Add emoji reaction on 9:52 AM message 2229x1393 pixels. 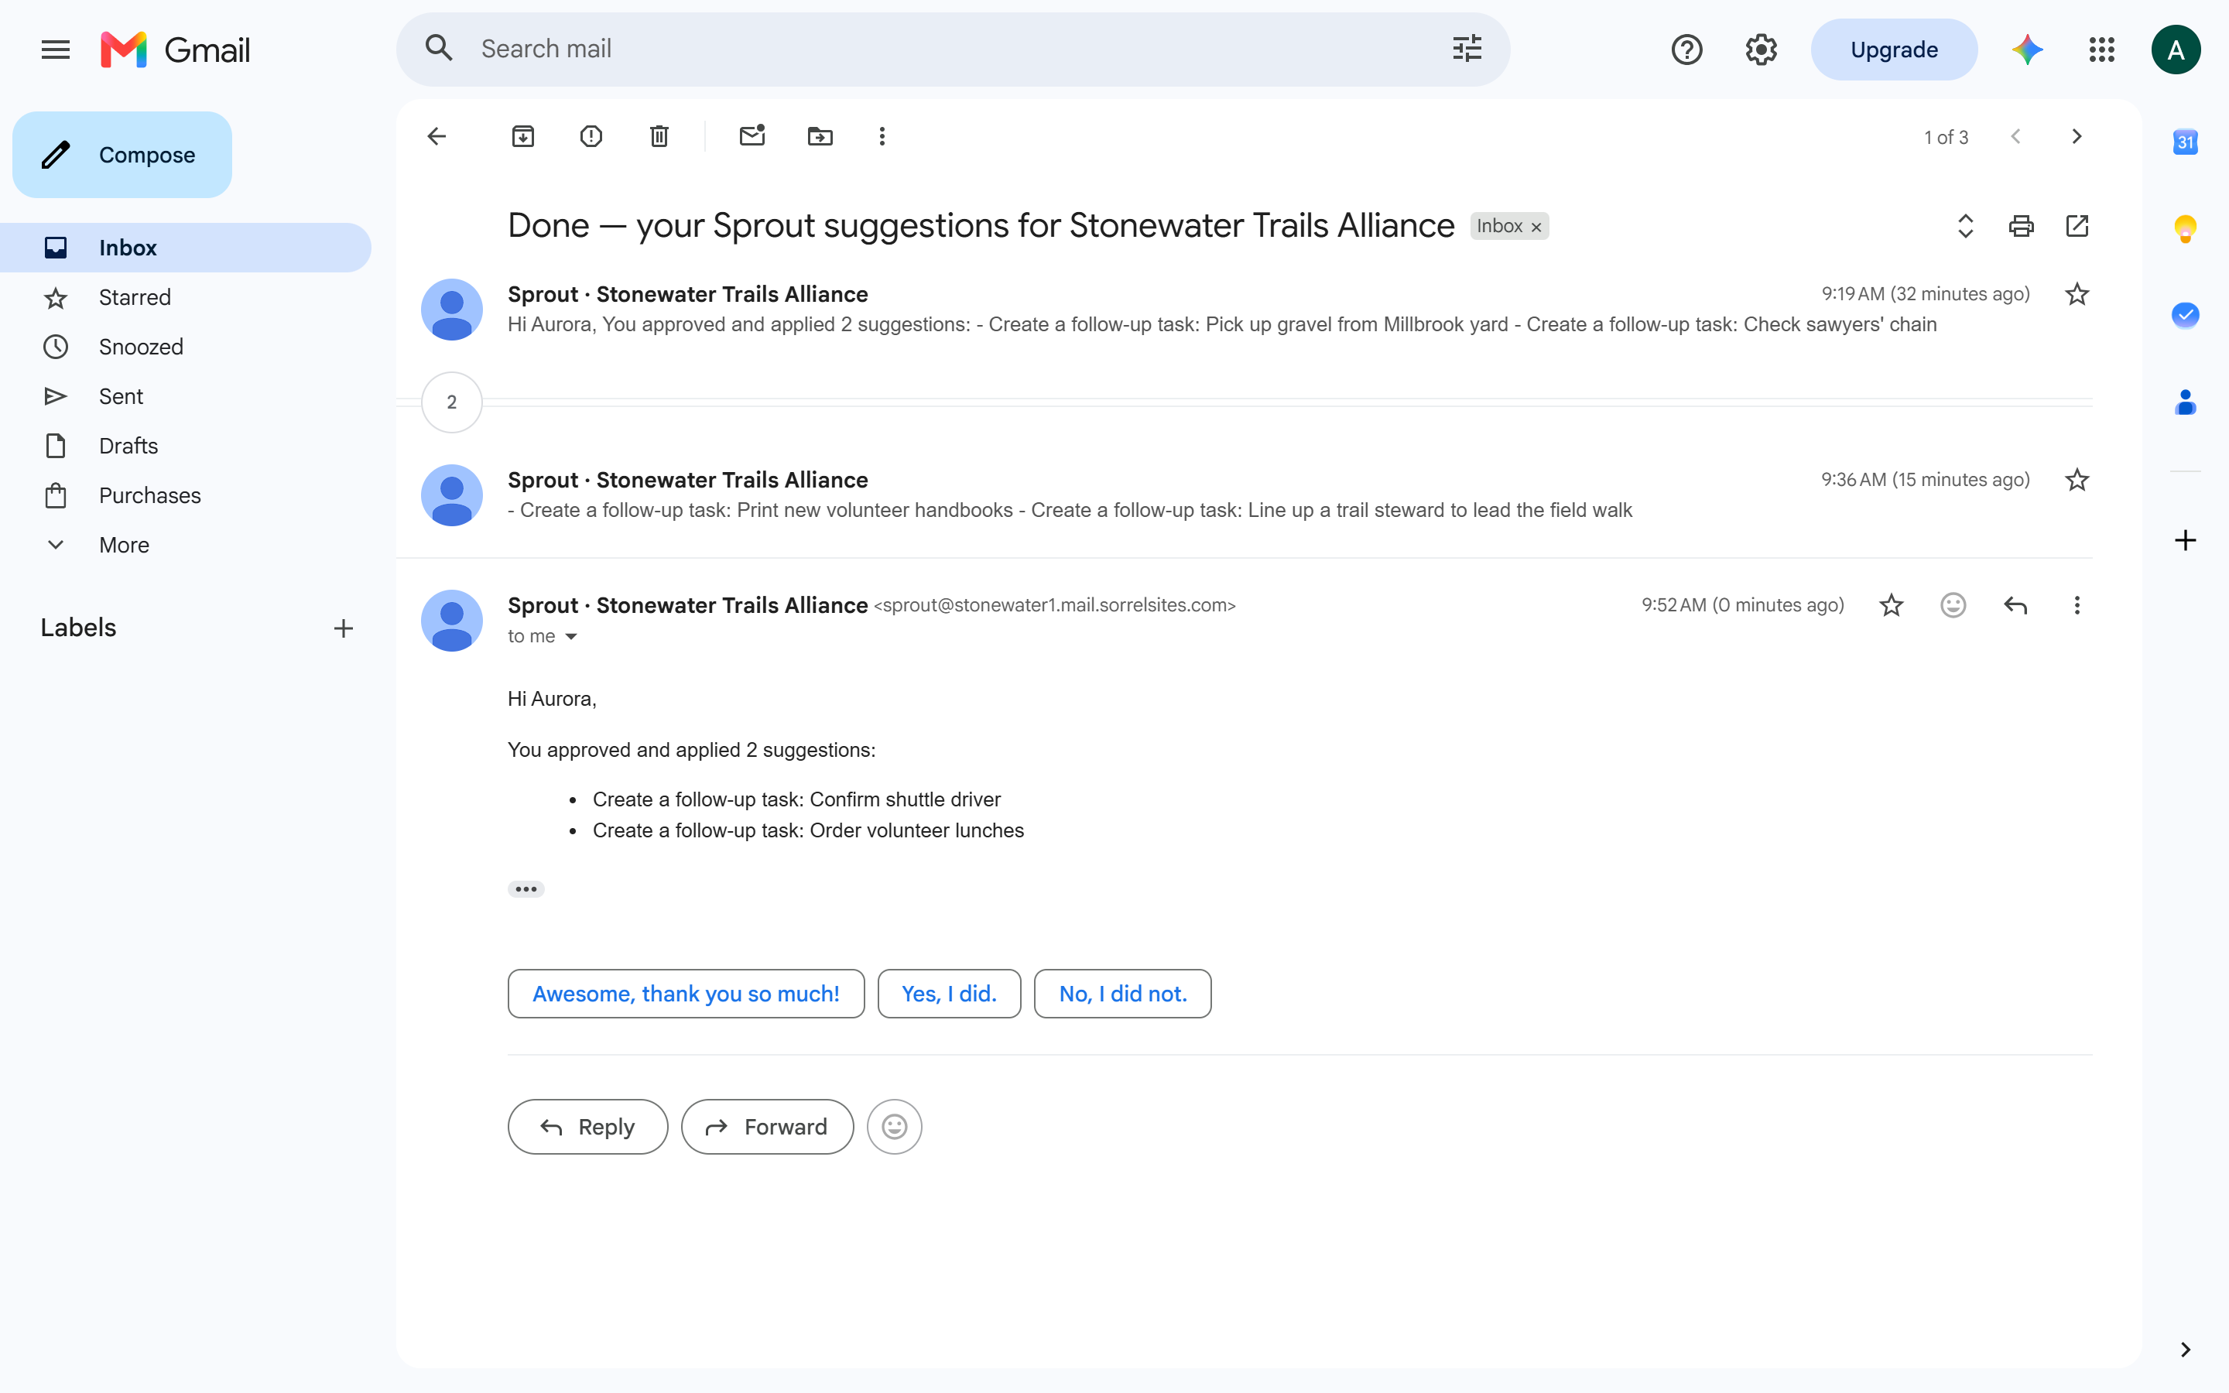click(x=1953, y=605)
